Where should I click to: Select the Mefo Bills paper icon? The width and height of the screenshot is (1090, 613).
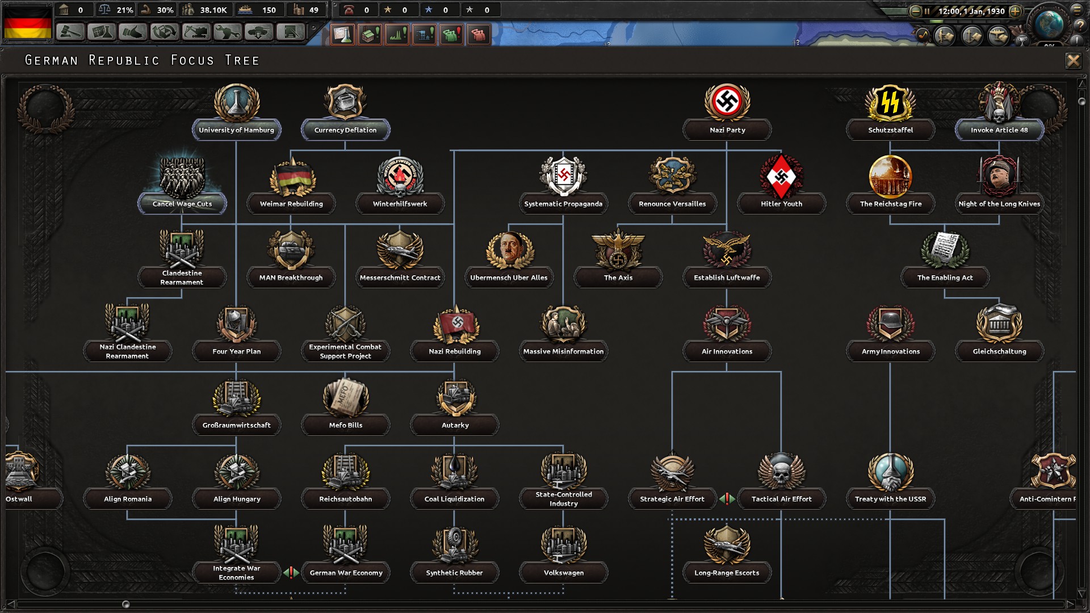point(346,397)
